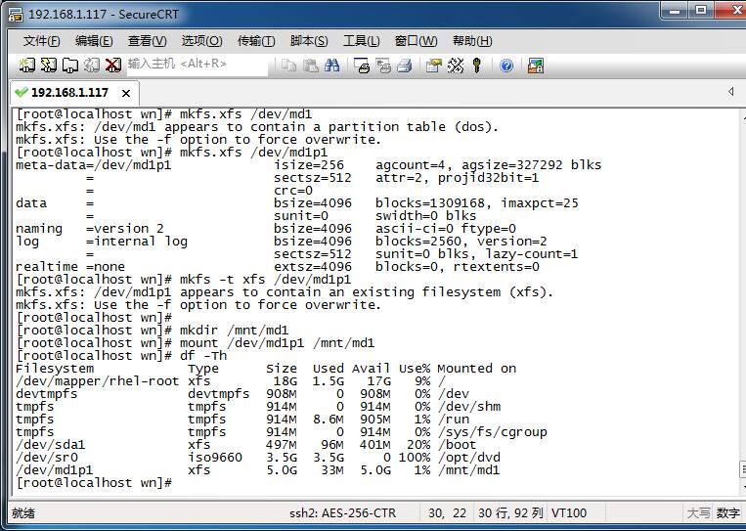
Task: Minimize the SecureCRT window
Action: [675, 10]
